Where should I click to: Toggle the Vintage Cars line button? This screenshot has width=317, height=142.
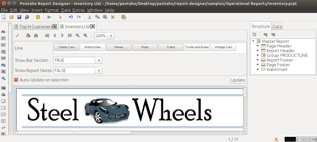(x=223, y=47)
